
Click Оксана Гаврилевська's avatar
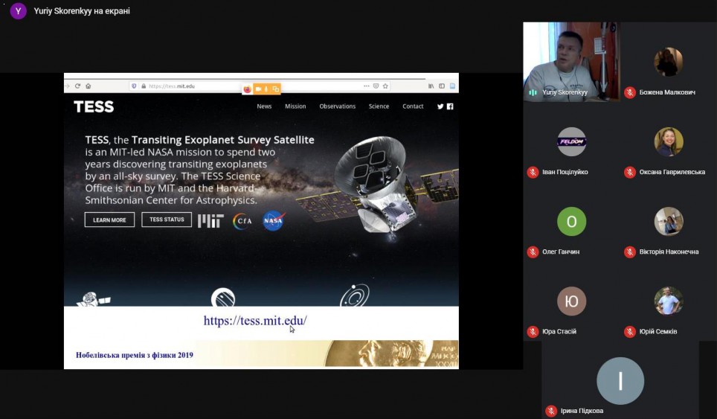[668, 141]
